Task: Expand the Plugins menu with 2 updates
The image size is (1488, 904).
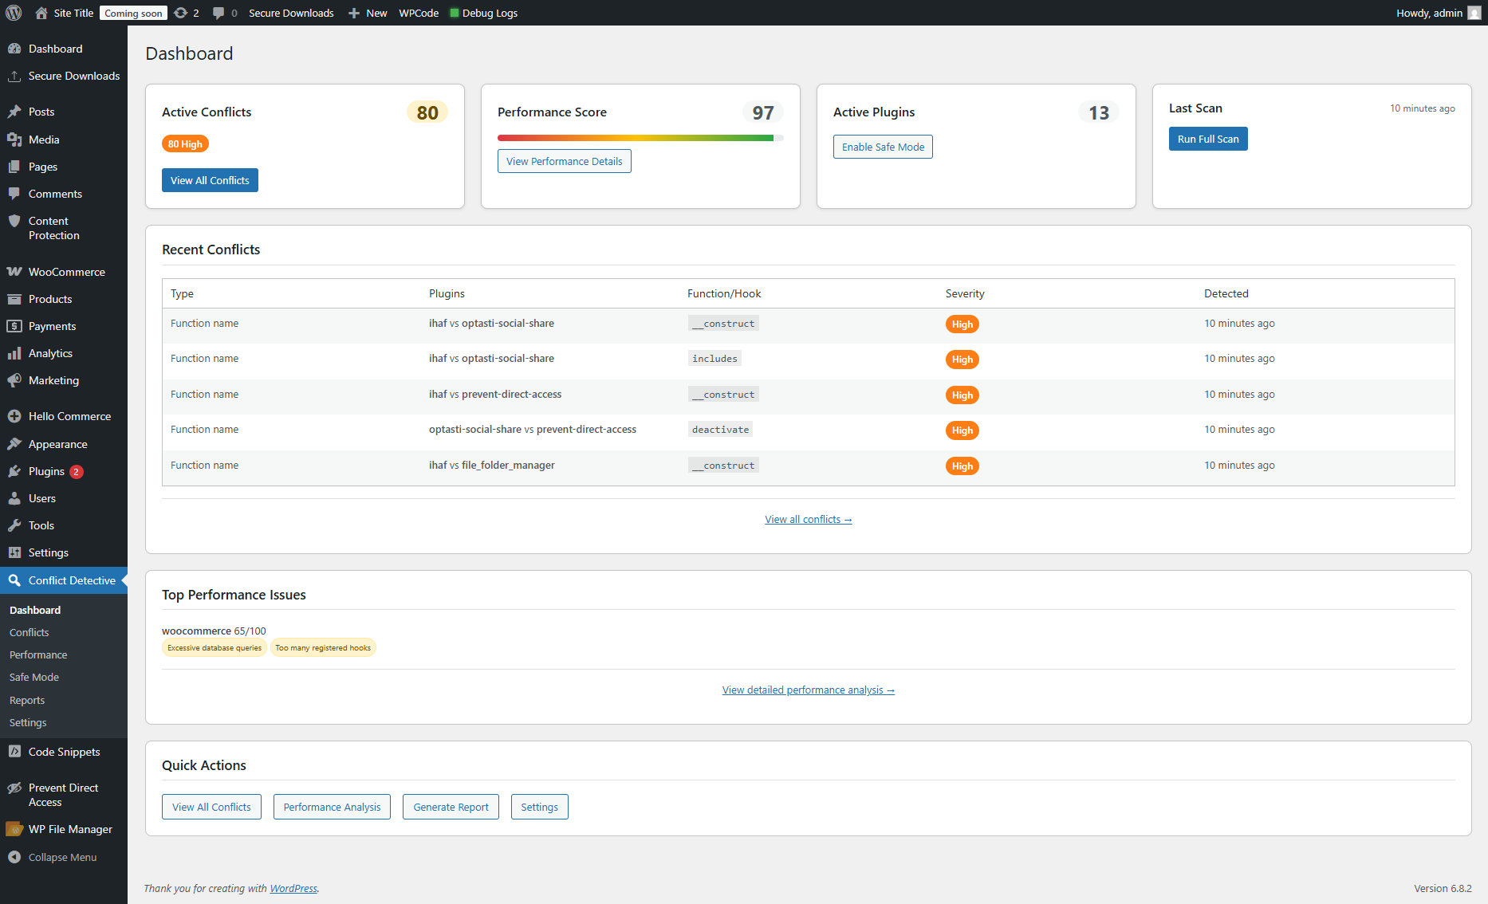Action: [x=46, y=471]
